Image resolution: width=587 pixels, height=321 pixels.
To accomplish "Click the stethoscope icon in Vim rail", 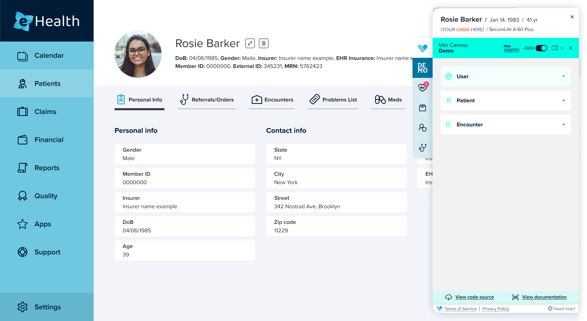I will pos(423,147).
